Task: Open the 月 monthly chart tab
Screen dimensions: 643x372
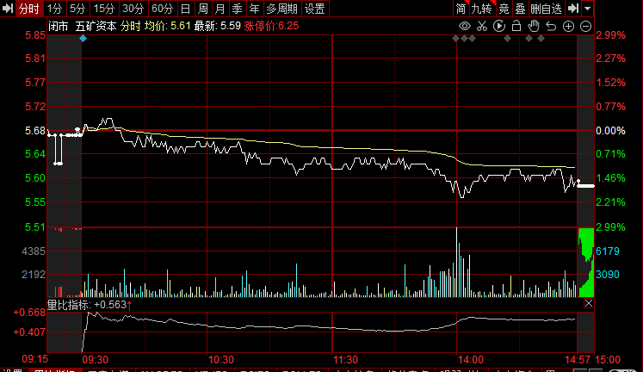Action: pos(219,9)
